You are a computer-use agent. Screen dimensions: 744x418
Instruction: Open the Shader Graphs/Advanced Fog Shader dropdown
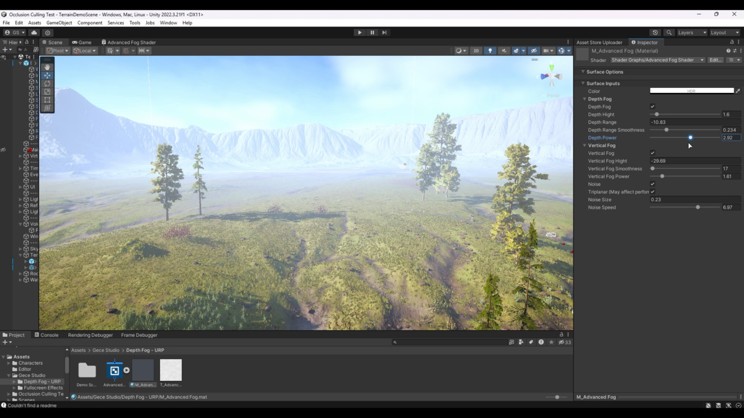coord(657,60)
